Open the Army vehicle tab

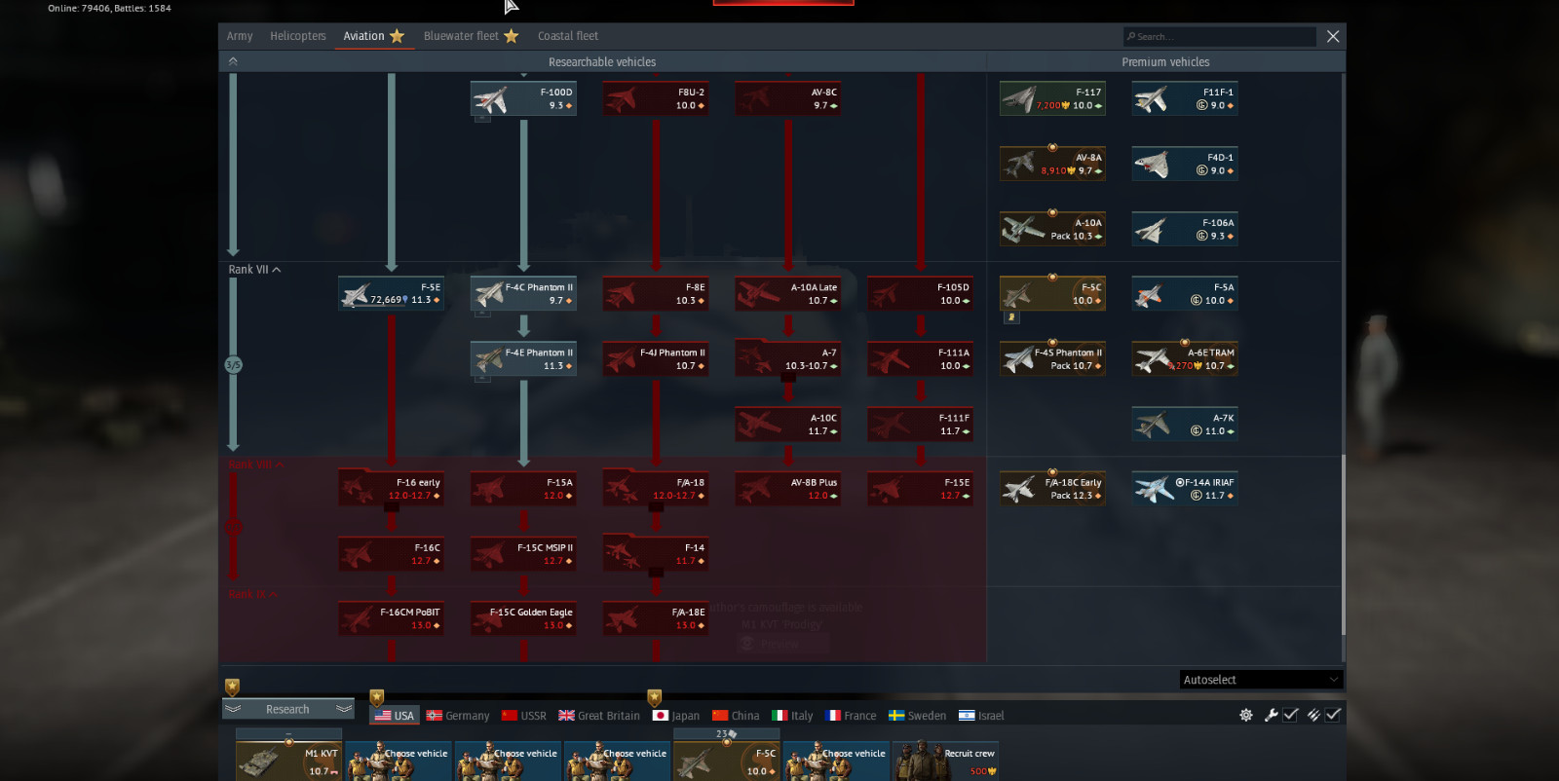(240, 36)
